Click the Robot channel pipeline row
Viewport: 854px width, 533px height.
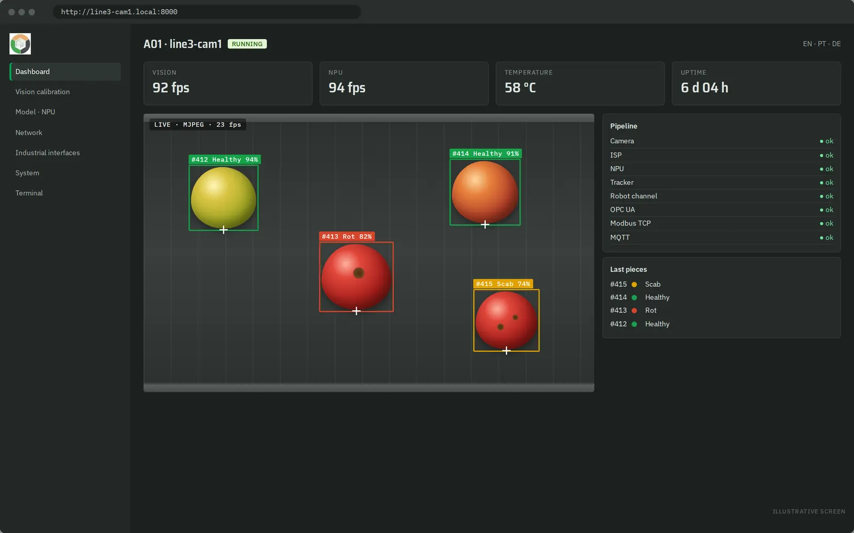pyautogui.click(x=722, y=196)
